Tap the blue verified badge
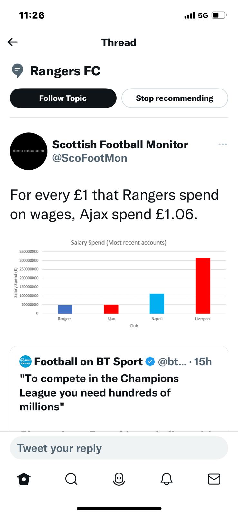Screen dimensions: 238x515 click(150, 361)
